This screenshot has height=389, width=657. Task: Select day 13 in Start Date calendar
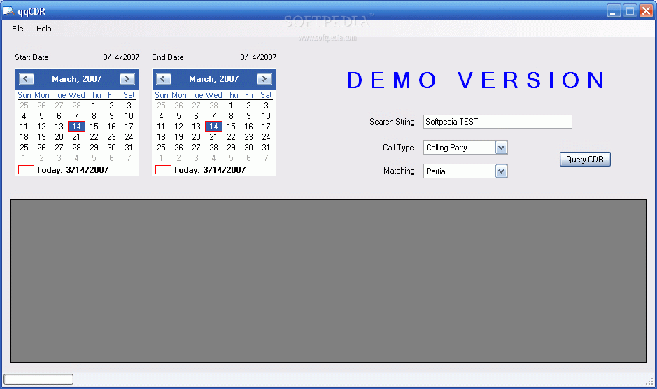click(x=59, y=127)
